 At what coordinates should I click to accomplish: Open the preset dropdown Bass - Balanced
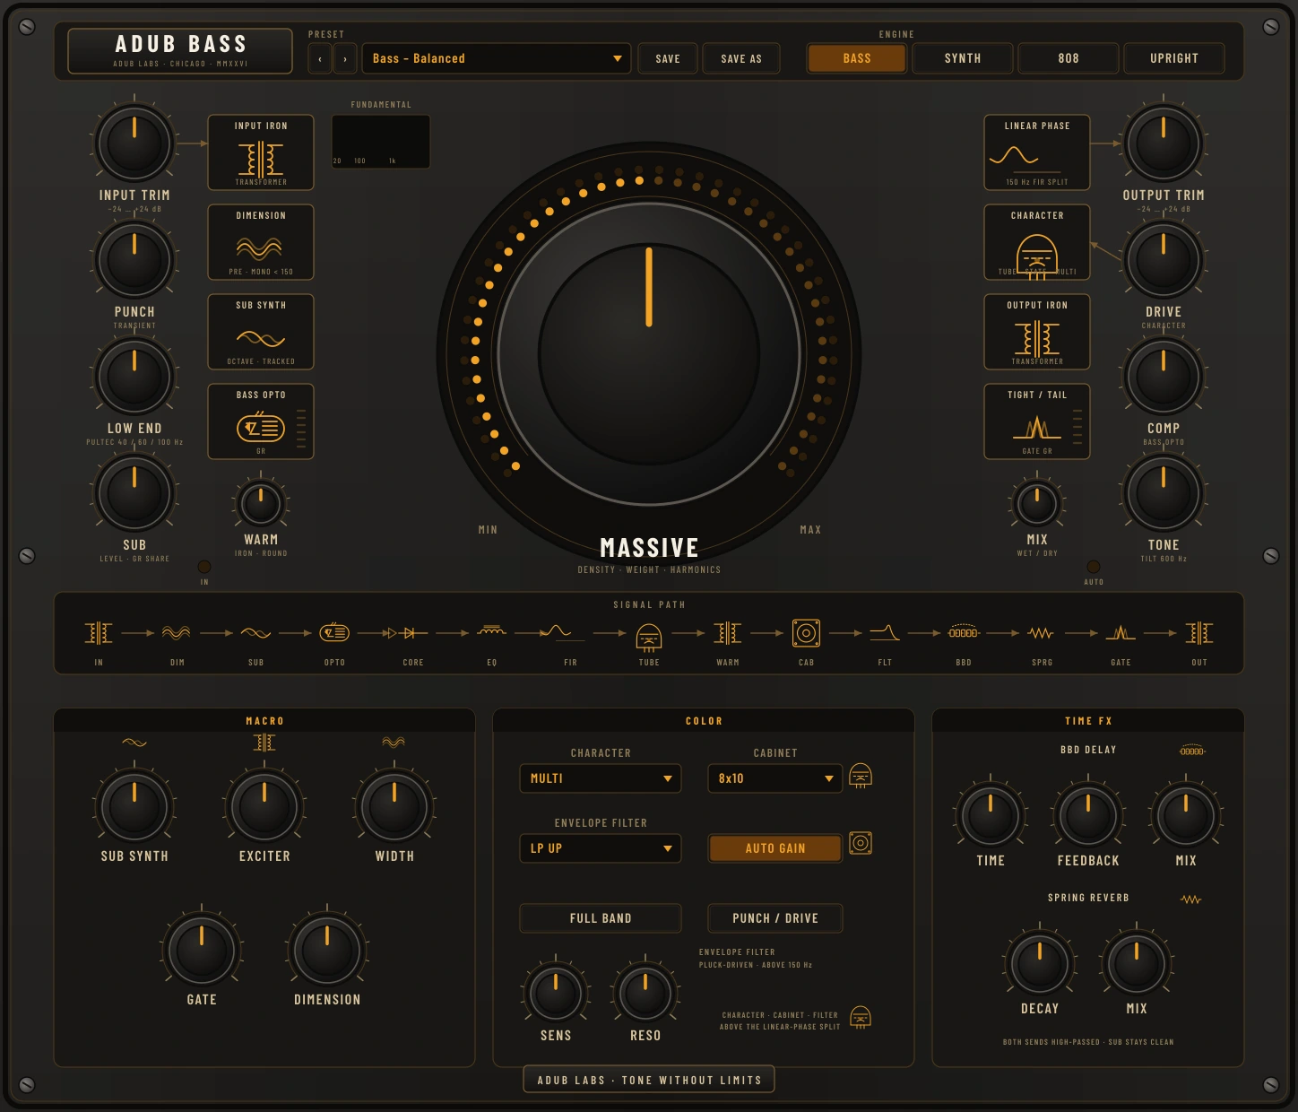496,58
